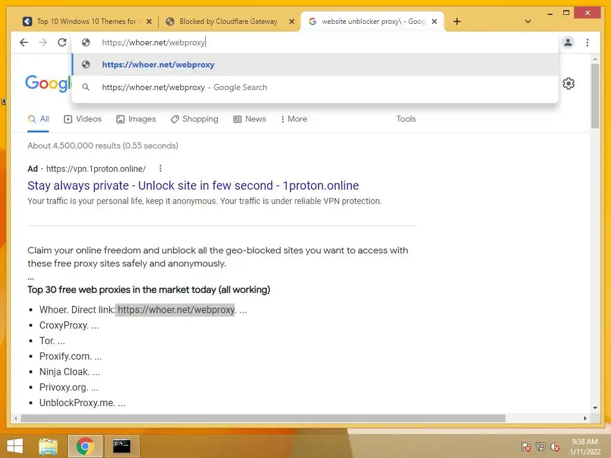This screenshot has height=458, width=611.
Task: Click the UnblockProxy.me list entry
Action: pyautogui.click(x=82, y=403)
